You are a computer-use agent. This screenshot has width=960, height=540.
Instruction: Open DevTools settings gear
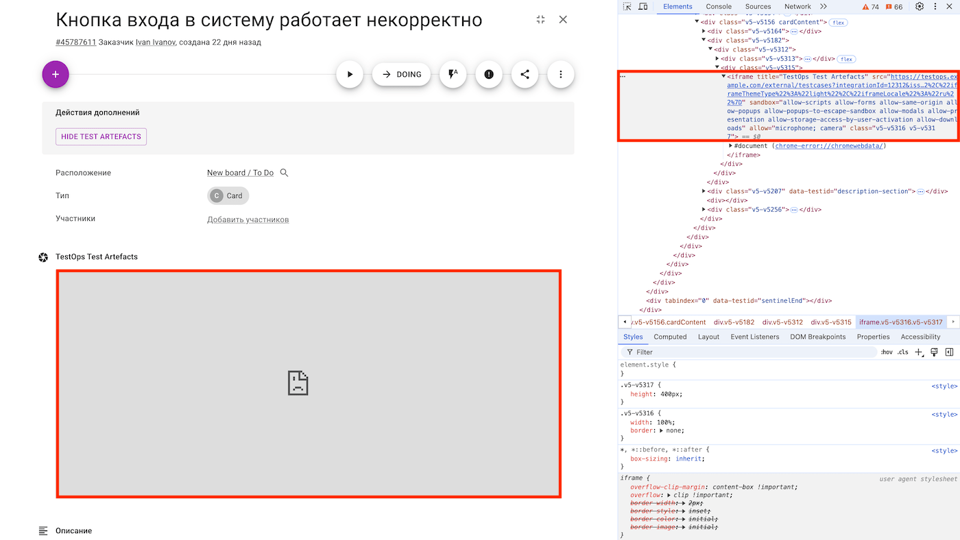pos(920,7)
